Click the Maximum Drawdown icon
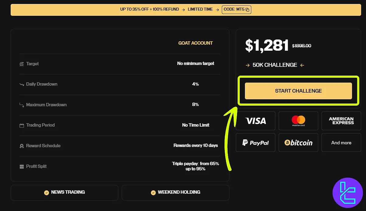 click(22, 105)
